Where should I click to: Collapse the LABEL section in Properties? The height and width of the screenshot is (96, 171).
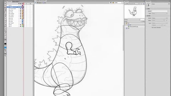146,9
